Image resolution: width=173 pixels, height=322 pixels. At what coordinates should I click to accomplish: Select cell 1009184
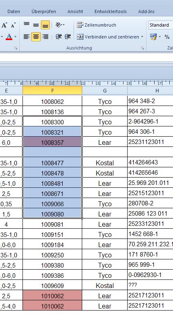click(52, 244)
